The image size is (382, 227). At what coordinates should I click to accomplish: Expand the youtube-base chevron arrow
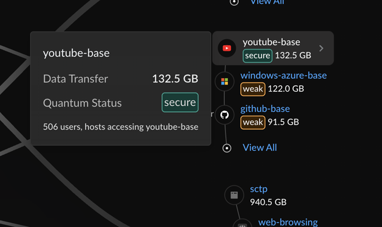coord(322,48)
